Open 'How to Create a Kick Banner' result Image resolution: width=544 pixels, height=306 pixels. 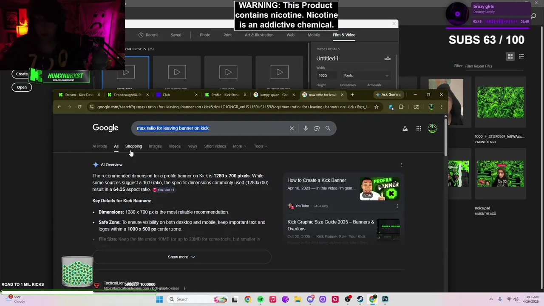coord(317,180)
